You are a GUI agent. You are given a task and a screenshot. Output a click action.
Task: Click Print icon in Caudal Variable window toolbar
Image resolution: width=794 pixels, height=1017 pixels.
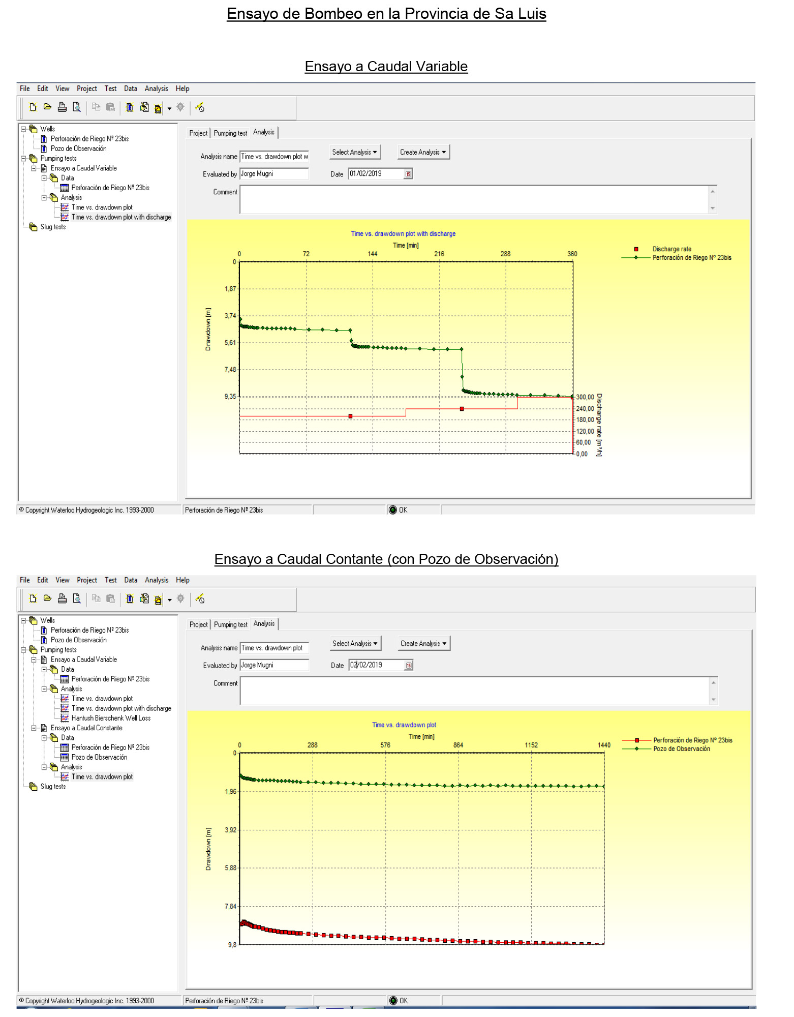(62, 107)
